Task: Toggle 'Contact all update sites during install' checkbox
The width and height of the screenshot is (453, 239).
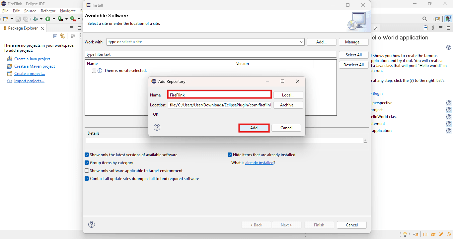Action: pyautogui.click(x=87, y=179)
